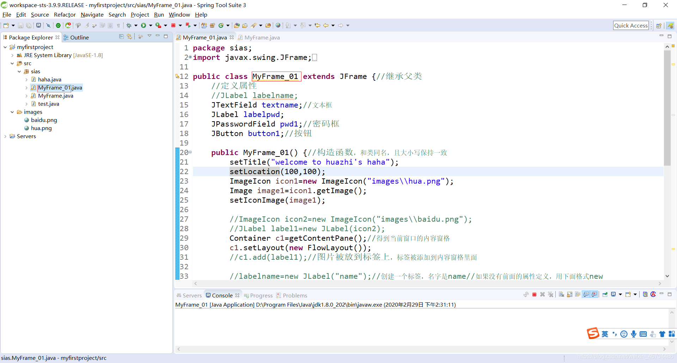The height and width of the screenshot is (363, 677).
Task: Toggle Word Wrap in Console
Action: pyautogui.click(x=578, y=295)
